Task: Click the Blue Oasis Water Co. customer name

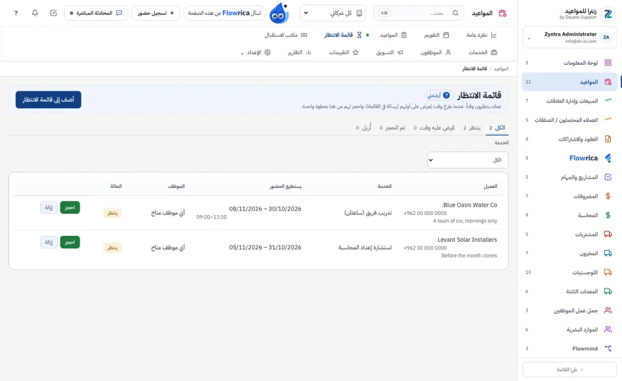Action: (x=469, y=205)
